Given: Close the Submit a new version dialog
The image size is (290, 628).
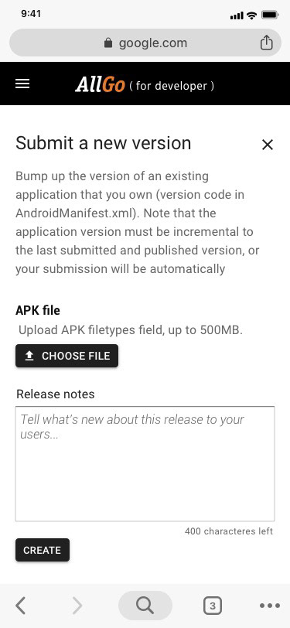Looking at the screenshot, I should pyautogui.click(x=267, y=145).
